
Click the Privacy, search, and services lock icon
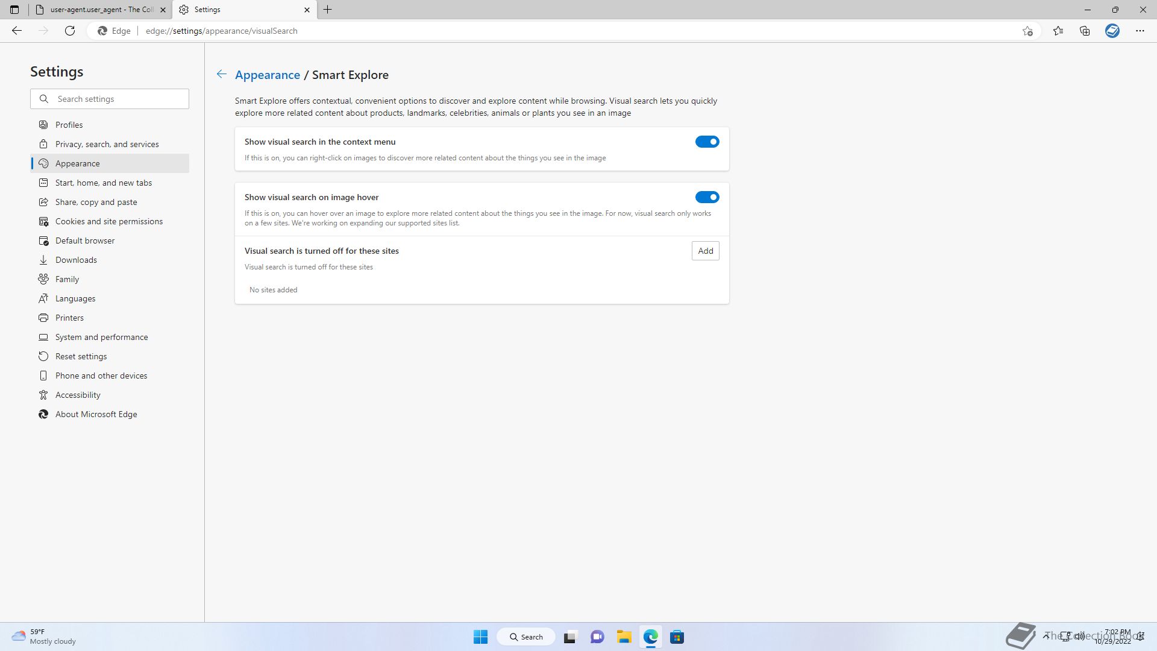[43, 144]
